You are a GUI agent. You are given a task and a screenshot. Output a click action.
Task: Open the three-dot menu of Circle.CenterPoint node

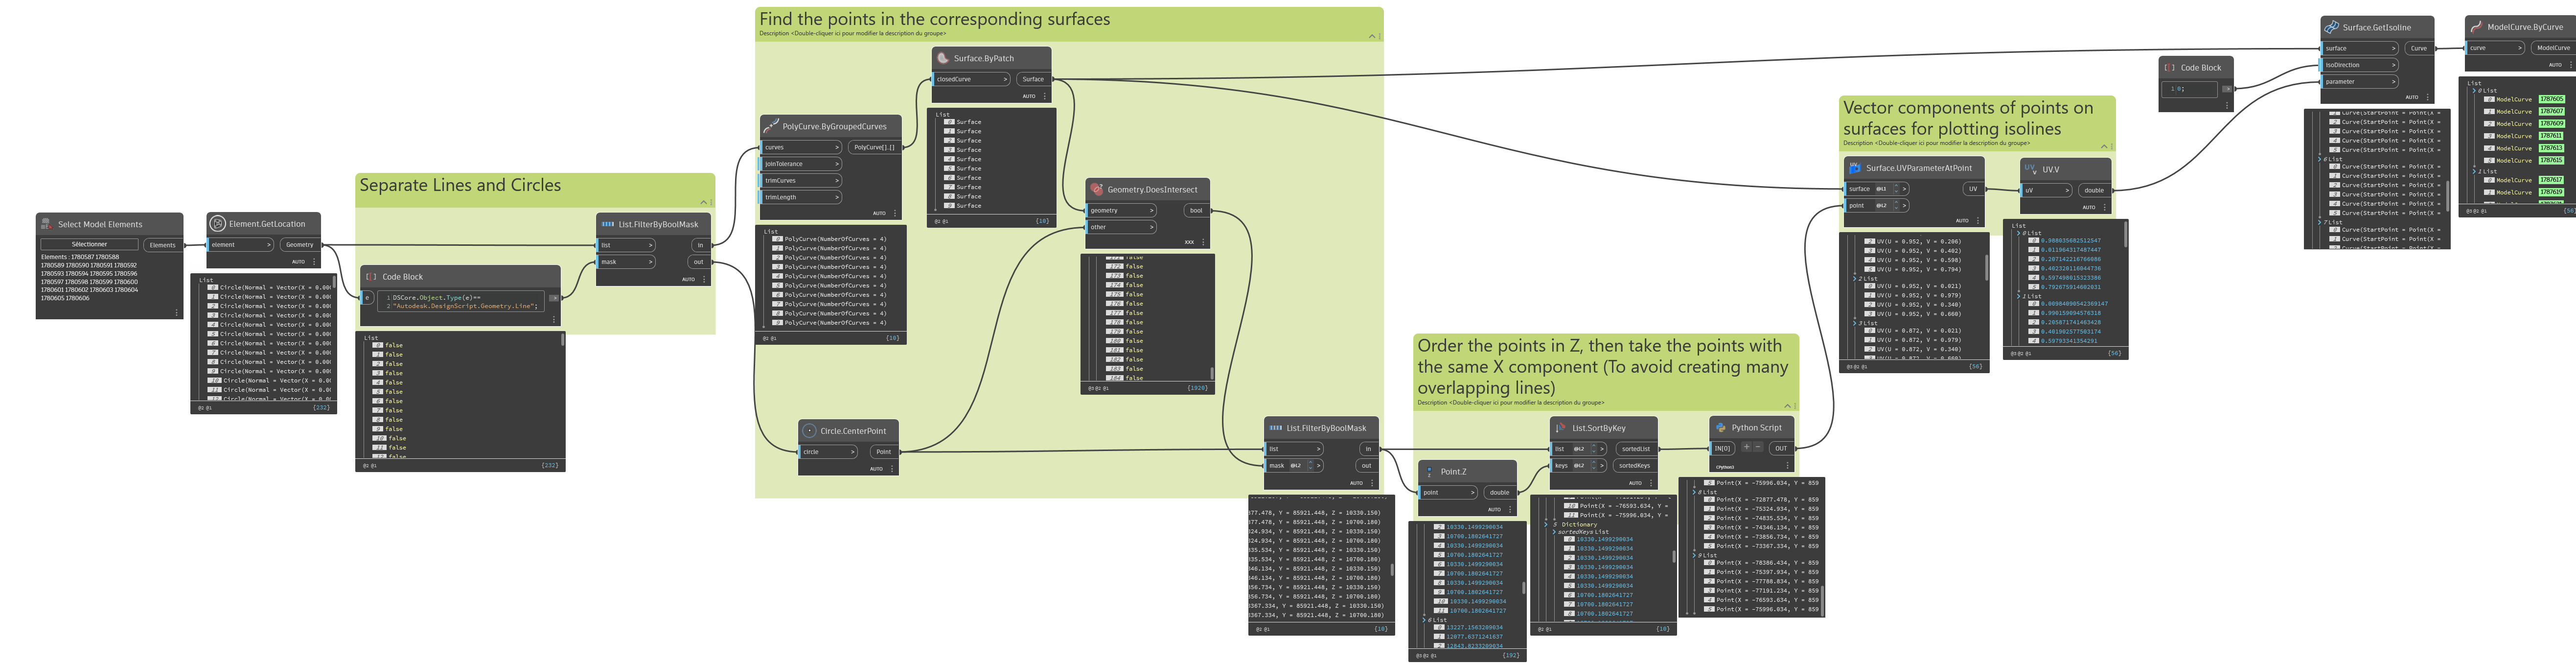pyautogui.click(x=892, y=469)
